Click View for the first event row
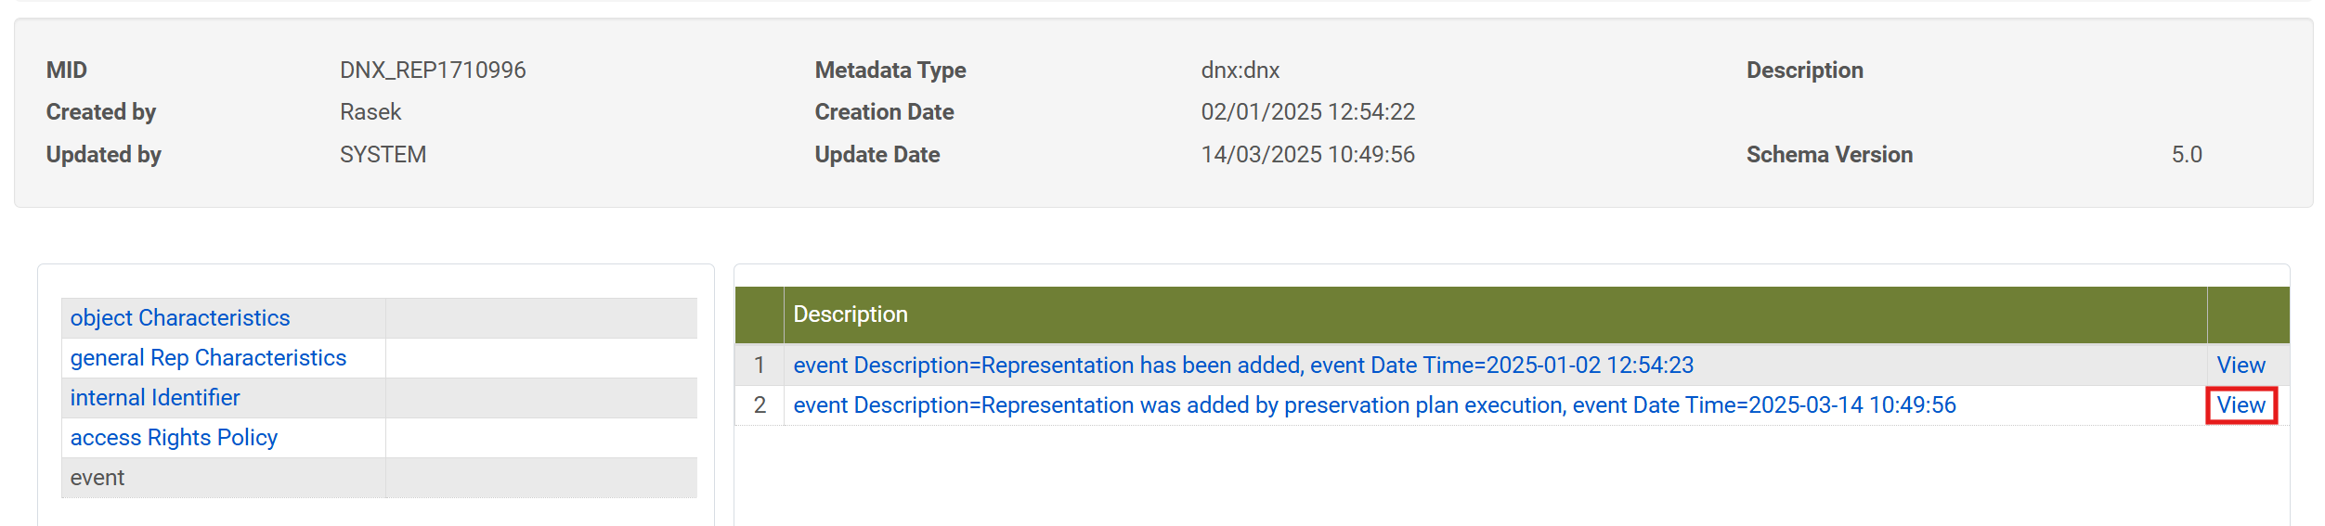Viewport: 2325px width, 526px height. pos(2241,366)
